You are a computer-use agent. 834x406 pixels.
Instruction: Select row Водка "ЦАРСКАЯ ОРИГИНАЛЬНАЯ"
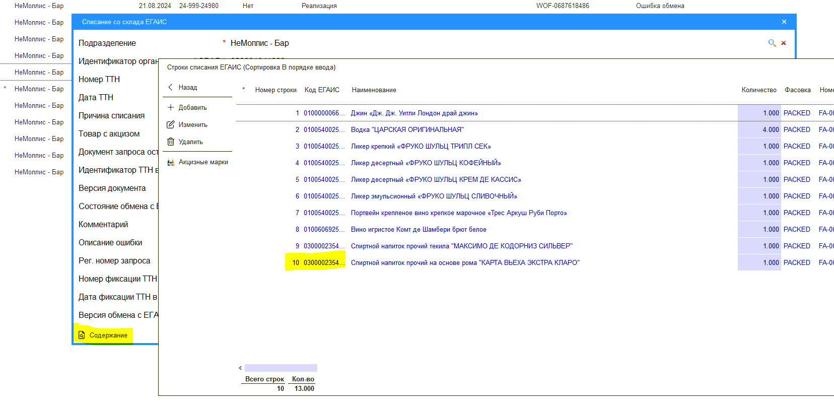535,130
